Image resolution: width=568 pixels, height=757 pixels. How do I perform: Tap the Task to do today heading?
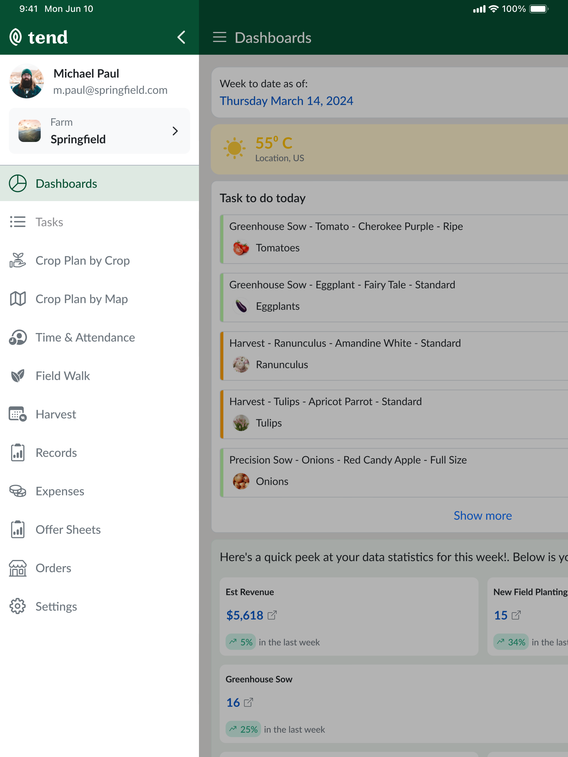coord(263,198)
